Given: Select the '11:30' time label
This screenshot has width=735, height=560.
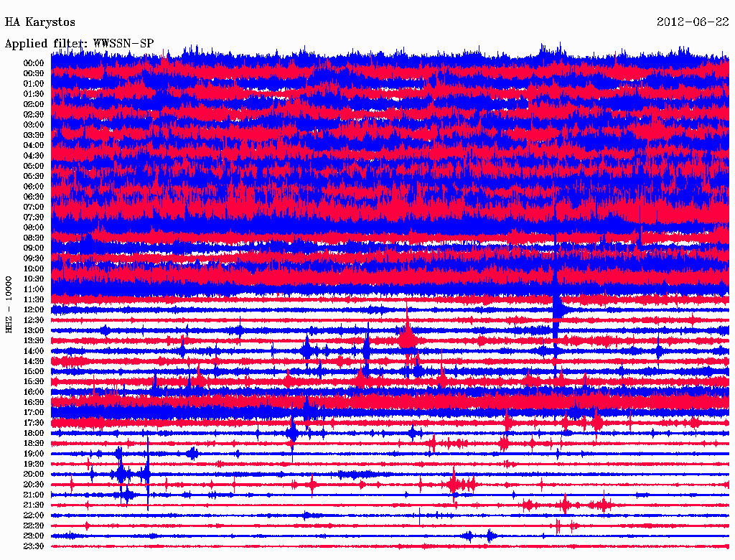Looking at the screenshot, I should point(34,299).
